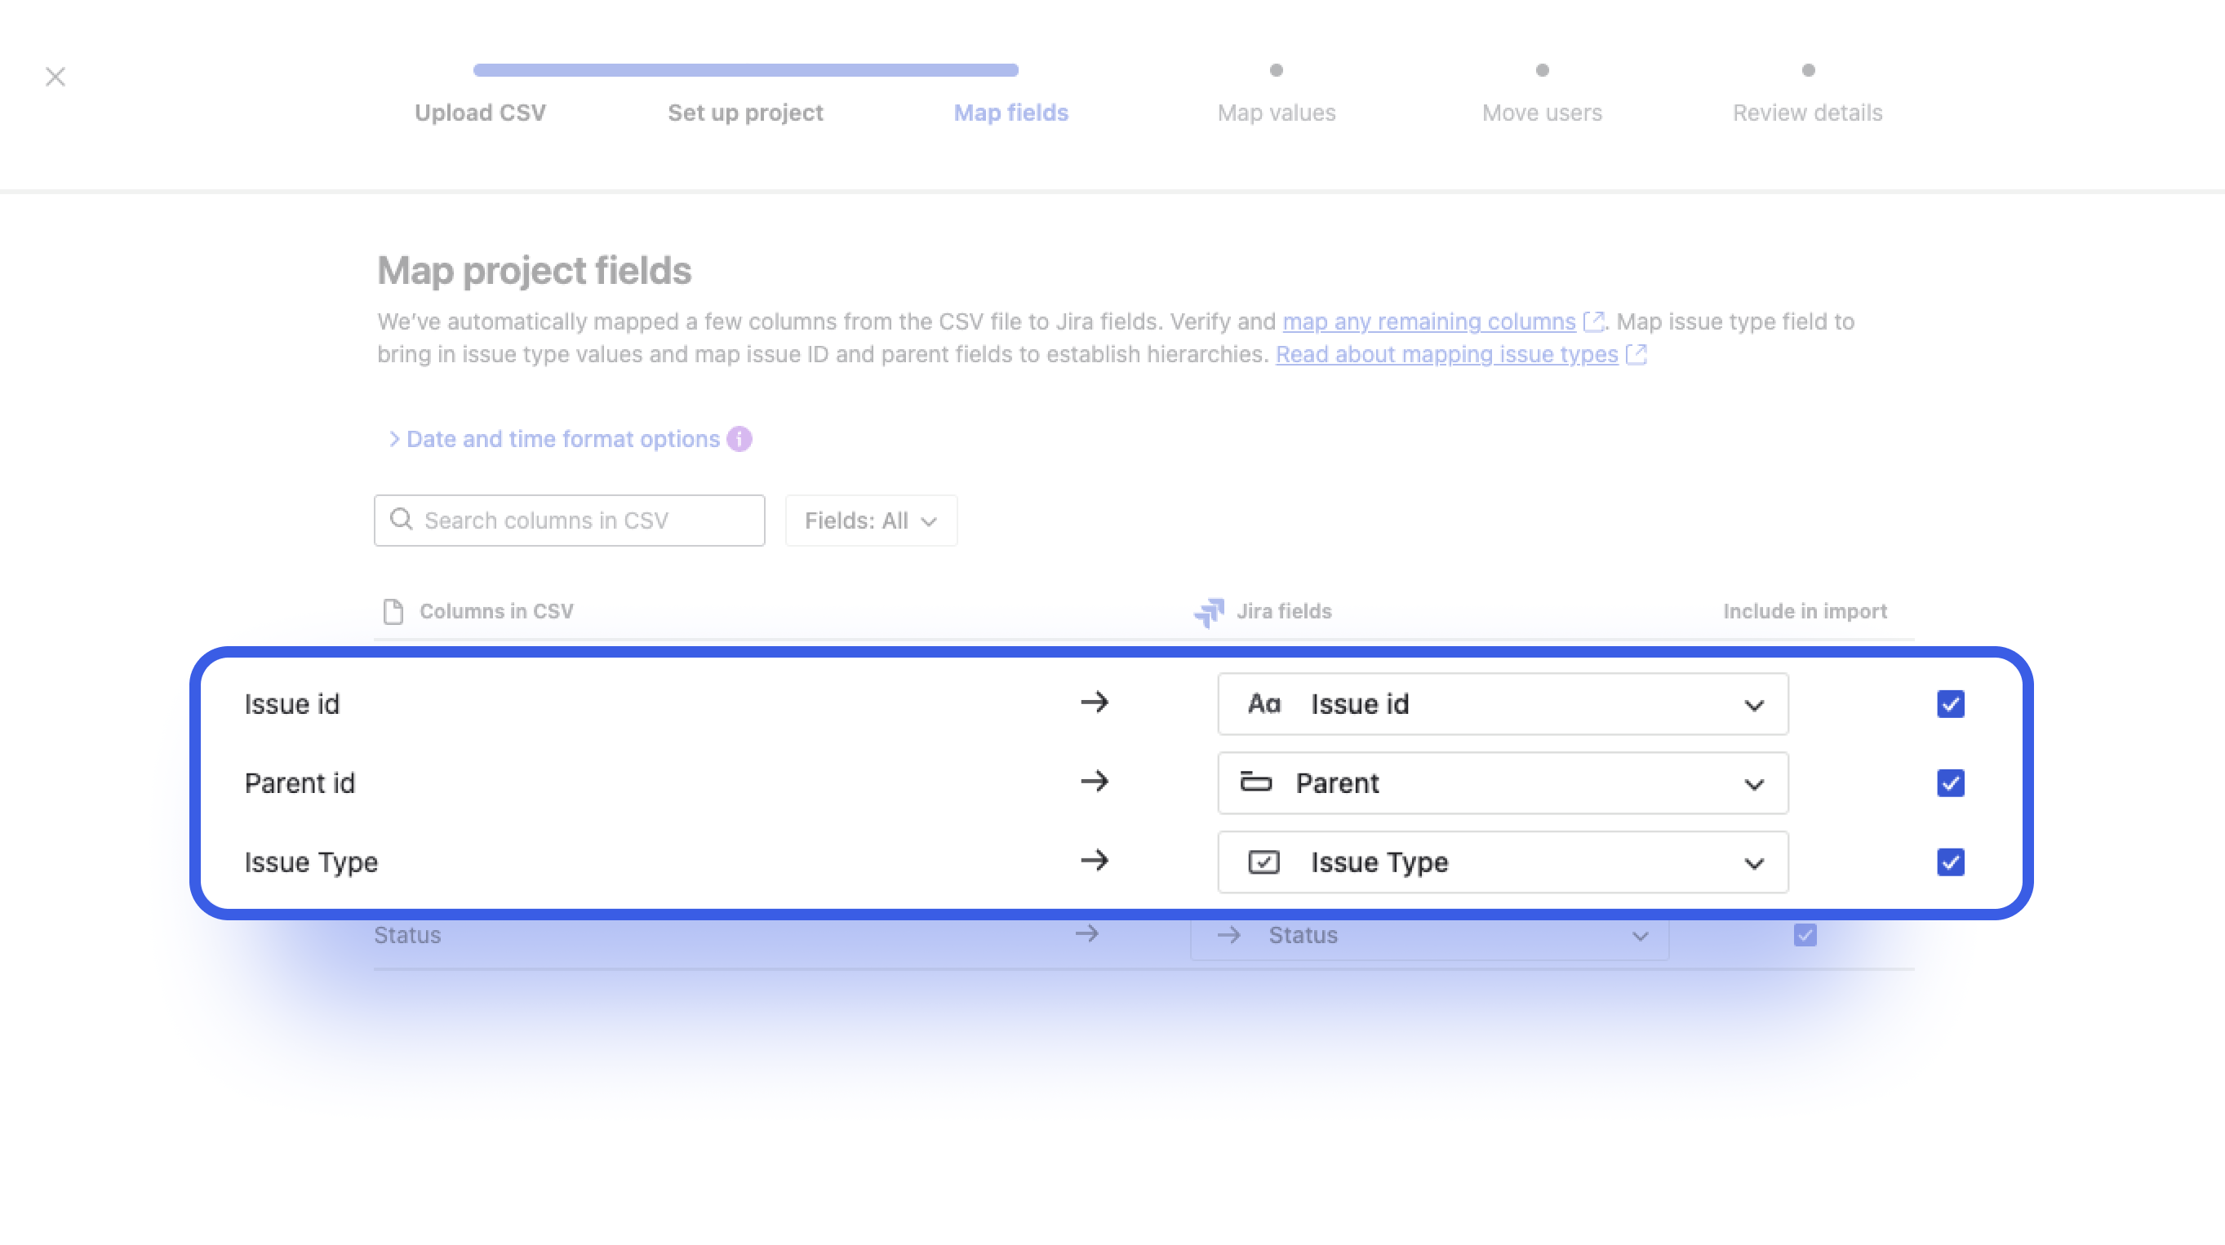Click the Parent field folder icon
This screenshot has height=1245, width=2225.
1256,782
